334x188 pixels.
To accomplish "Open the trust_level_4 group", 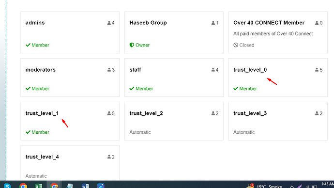I will point(70,163).
